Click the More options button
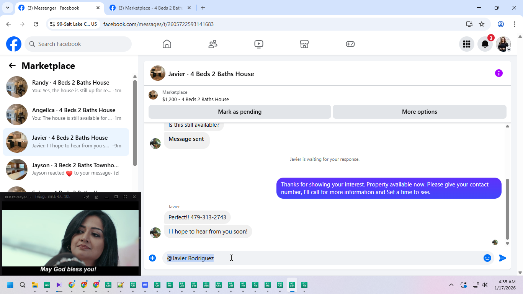Image resolution: width=523 pixels, height=294 pixels. point(420,112)
